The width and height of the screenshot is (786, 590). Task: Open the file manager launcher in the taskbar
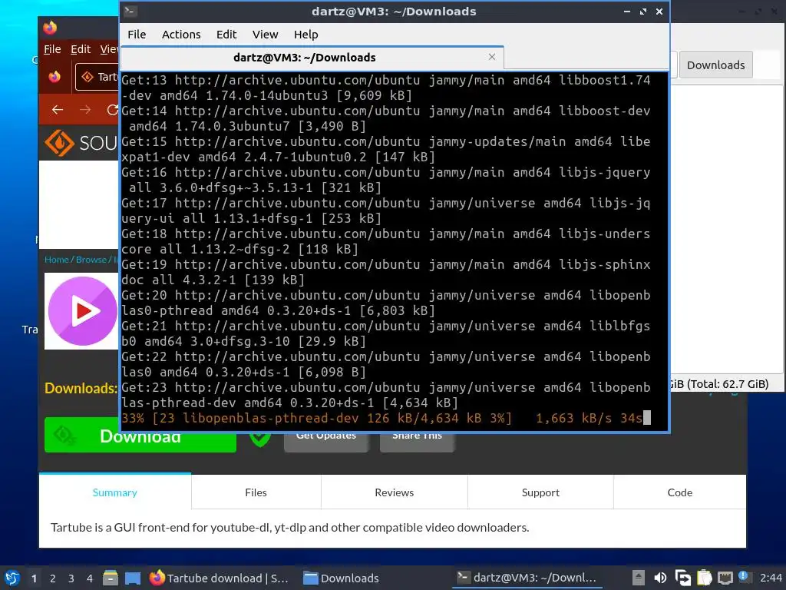(x=111, y=578)
